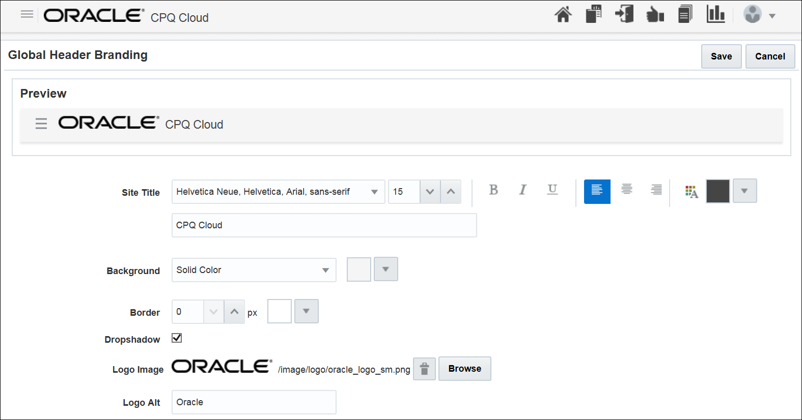The height and width of the screenshot is (420, 802).
Task: Open the Site Title color dropdown arrow
Action: pos(745,191)
